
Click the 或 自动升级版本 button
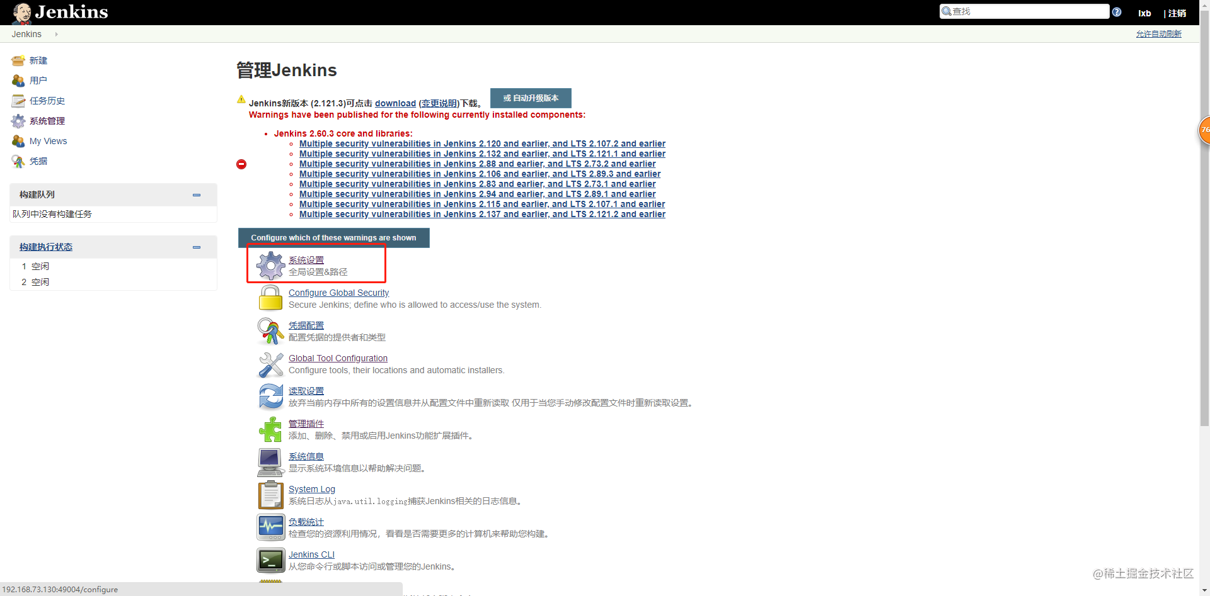(x=531, y=98)
